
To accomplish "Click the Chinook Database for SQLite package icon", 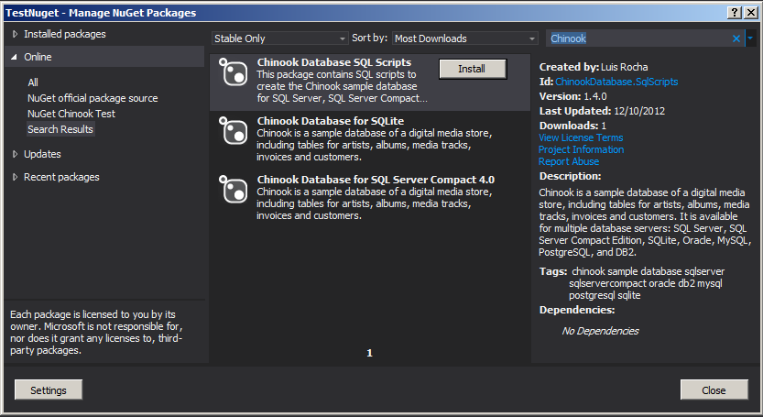I will [234, 130].
